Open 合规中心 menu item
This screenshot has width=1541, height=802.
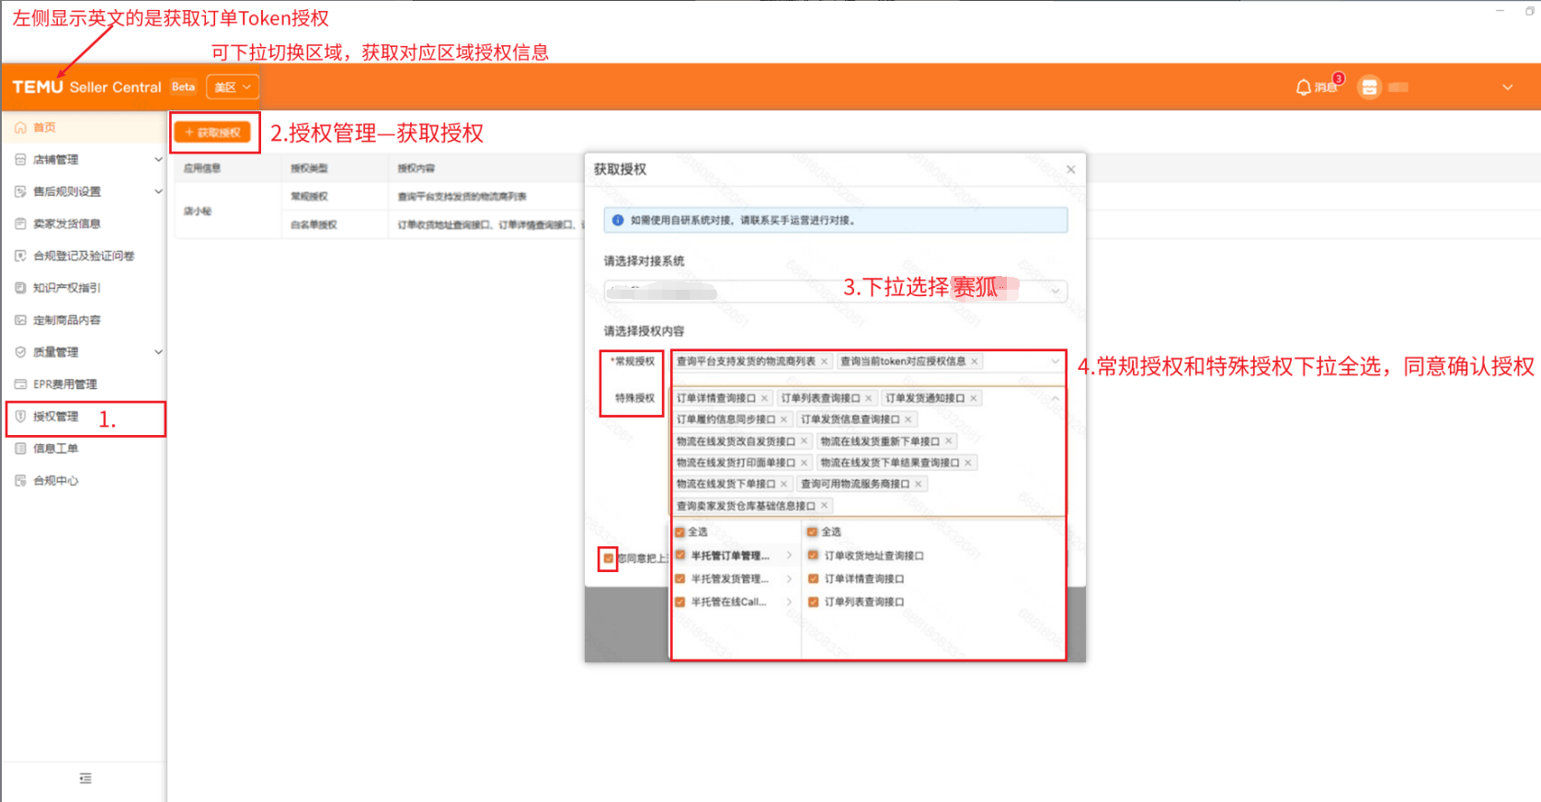pos(84,481)
